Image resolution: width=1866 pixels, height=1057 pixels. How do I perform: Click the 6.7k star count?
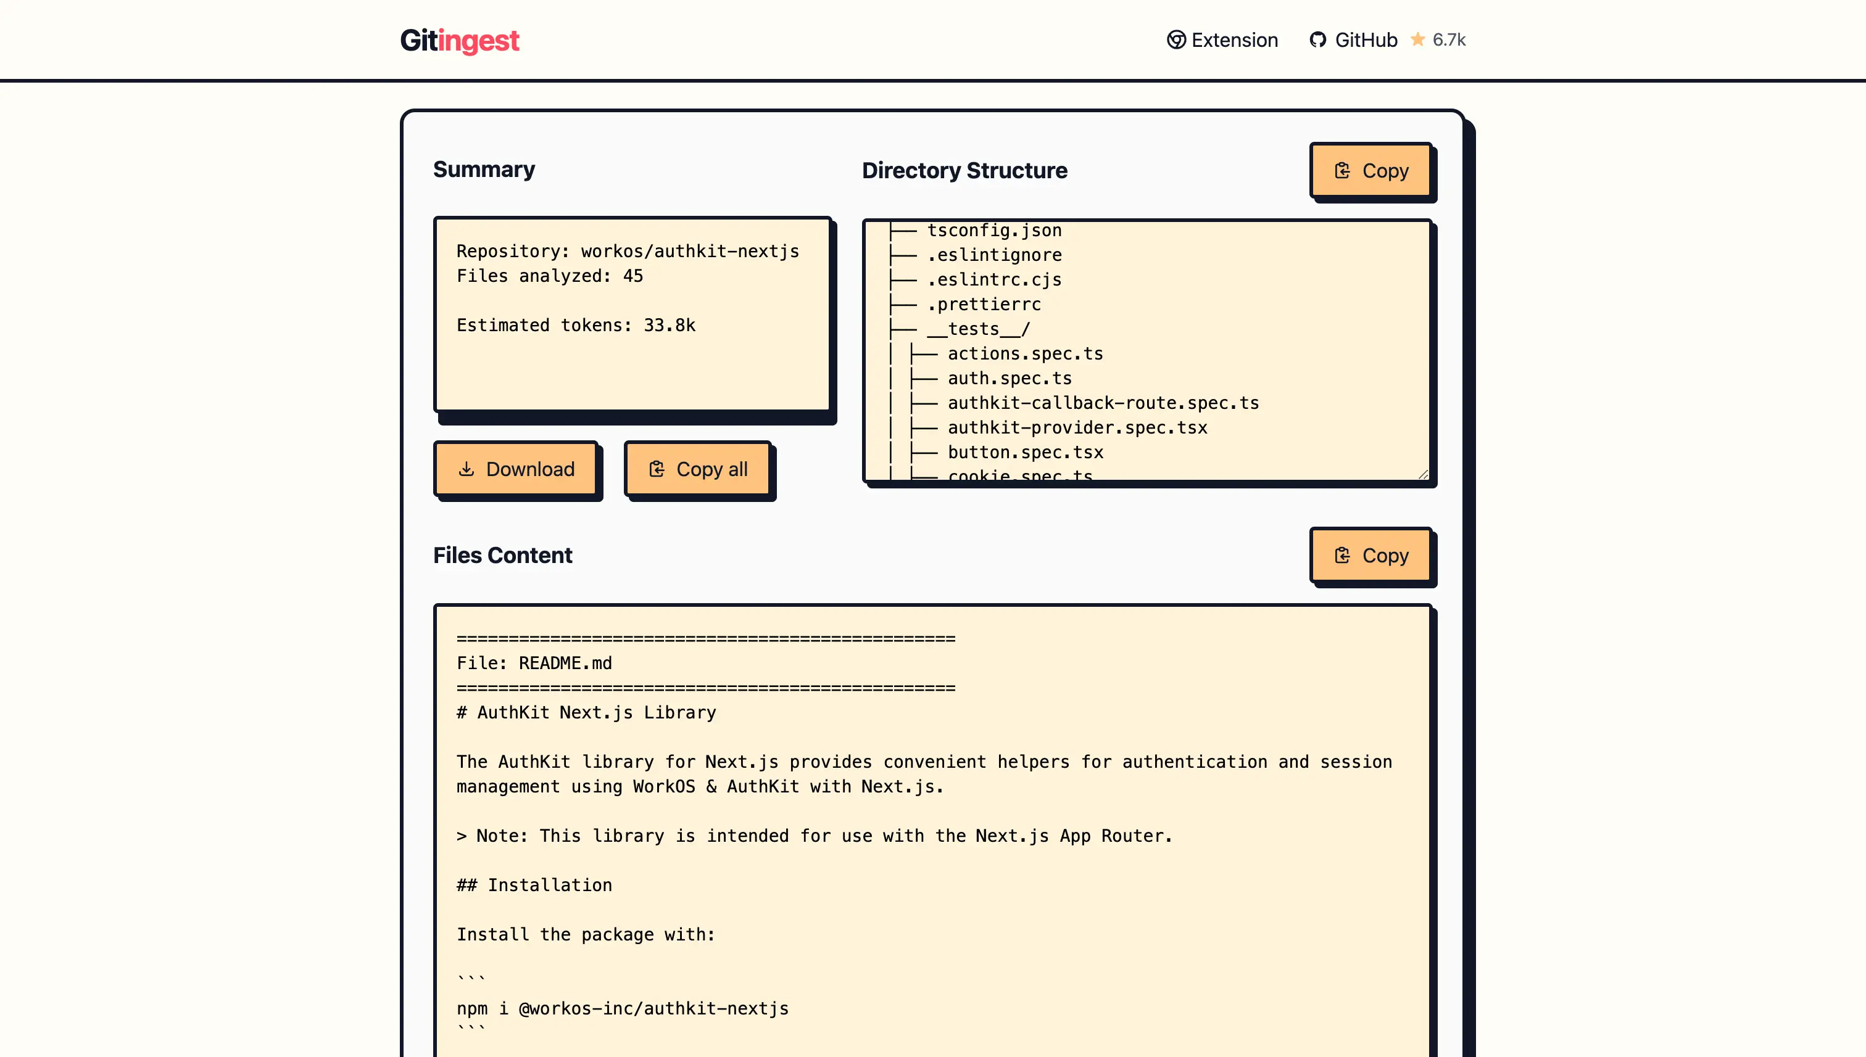point(1449,40)
